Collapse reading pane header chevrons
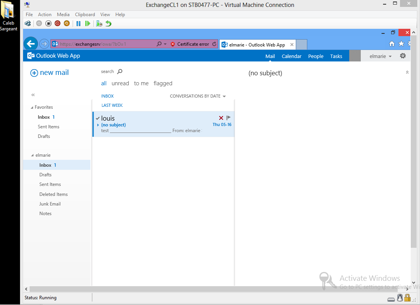 coord(407,72)
